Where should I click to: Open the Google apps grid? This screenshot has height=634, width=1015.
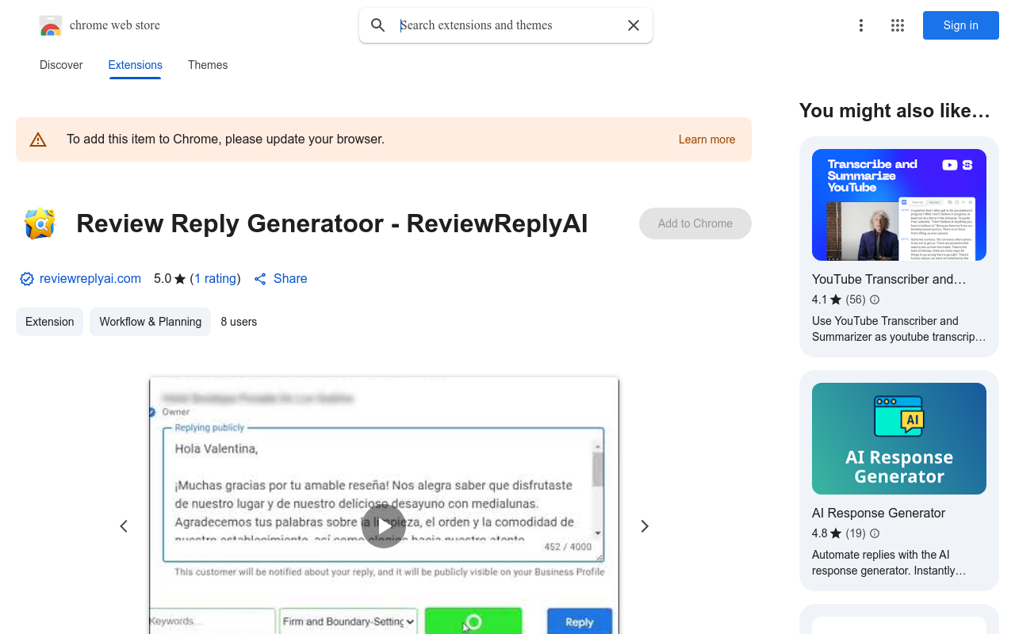coord(898,25)
